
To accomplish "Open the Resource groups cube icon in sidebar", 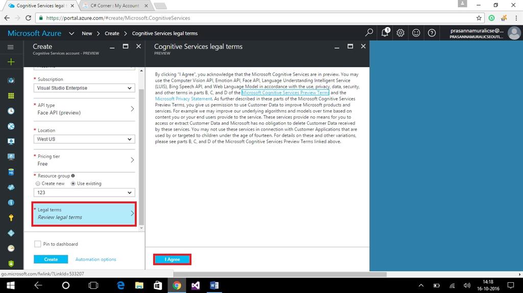I will tap(11, 80).
